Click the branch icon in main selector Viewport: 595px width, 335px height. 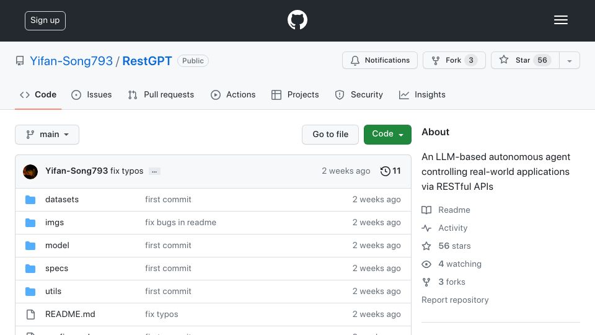(30, 135)
